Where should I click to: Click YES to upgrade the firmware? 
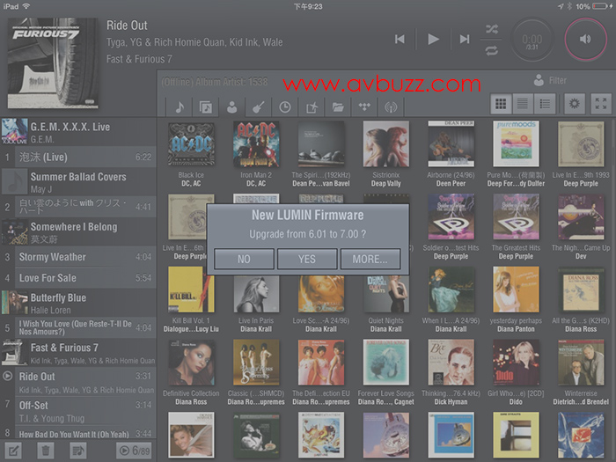[x=307, y=259]
